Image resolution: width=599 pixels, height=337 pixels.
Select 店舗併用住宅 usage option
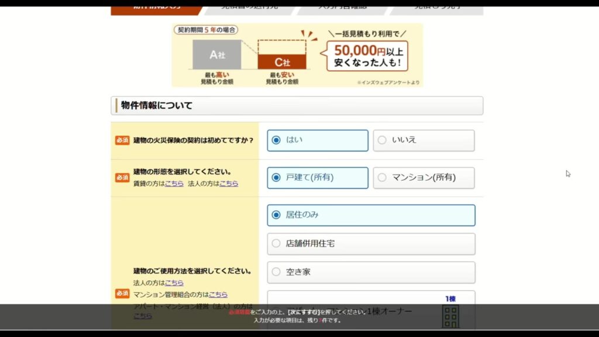[371, 244]
